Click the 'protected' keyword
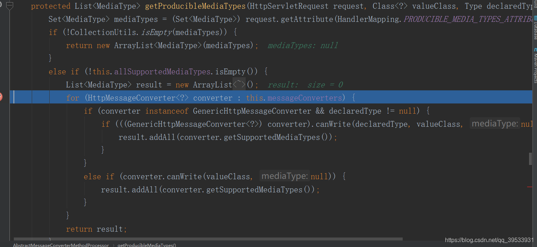Viewport: 537px width, 247px height. click(x=51, y=6)
